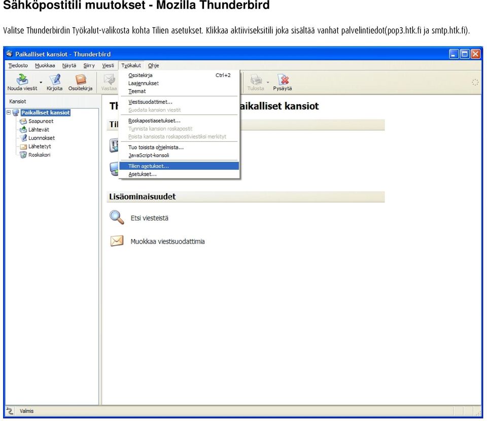Minimize the Thunderbird window
487x421 pixels.
click(x=454, y=54)
